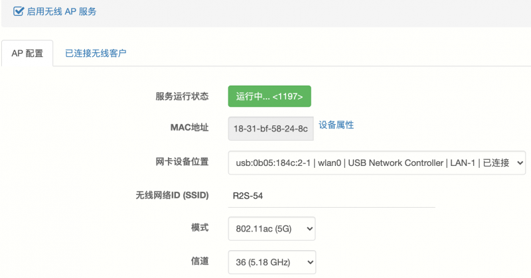Select the MAC address field 18-31-bf-58-24-8c
Image resolution: width=531 pixels, height=278 pixels.
click(x=271, y=129)
